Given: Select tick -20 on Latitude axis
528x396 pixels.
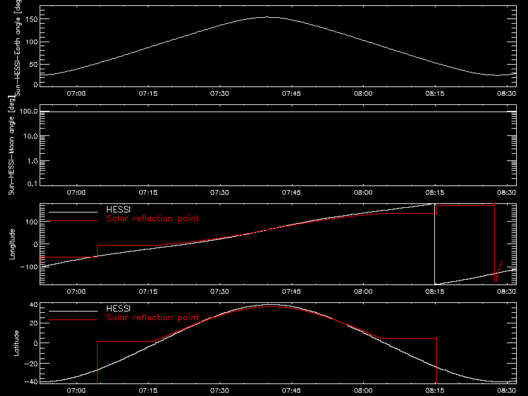Looking at the screenshot, I should point(31,364).
